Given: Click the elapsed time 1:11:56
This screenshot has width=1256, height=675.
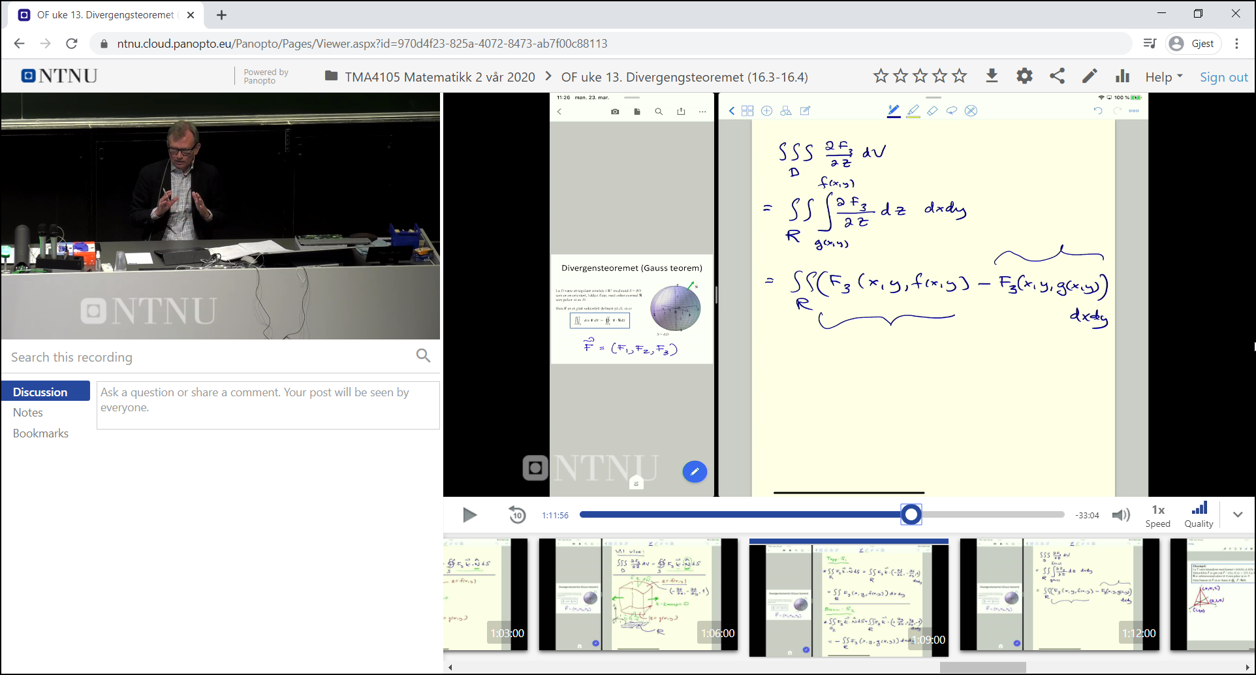Looking at the screenshot, I should 555,515.
